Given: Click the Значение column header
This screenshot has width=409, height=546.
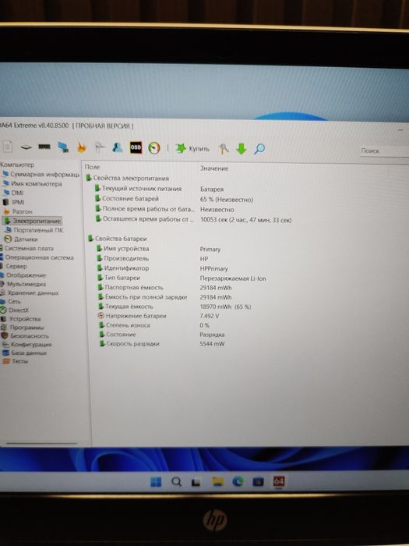Looking at the screenshot, I should [214, 168].
